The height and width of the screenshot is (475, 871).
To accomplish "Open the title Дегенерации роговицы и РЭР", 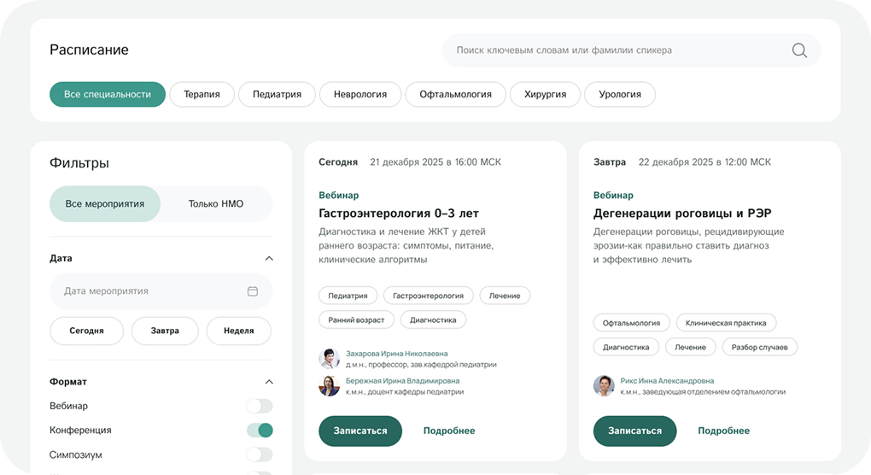I will coord(682,214).
